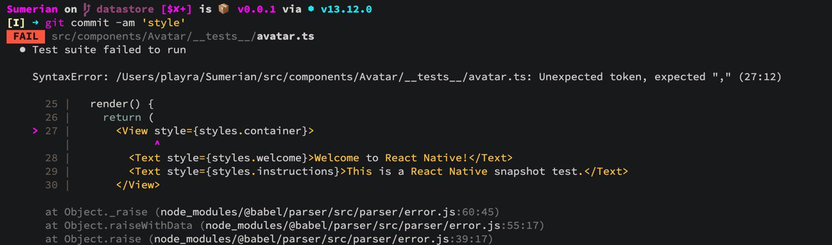Click the failing test file name 'avatar.ts'
Image resolution: width=832 pixels, height=245 pixels.
pyautogui.click(x=285, y=36)
